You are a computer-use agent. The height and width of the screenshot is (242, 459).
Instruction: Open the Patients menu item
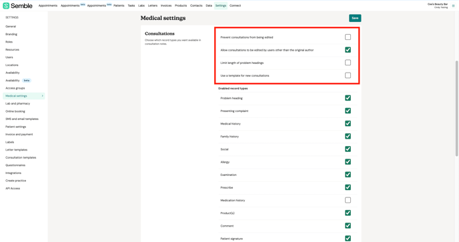coord(119,5)
